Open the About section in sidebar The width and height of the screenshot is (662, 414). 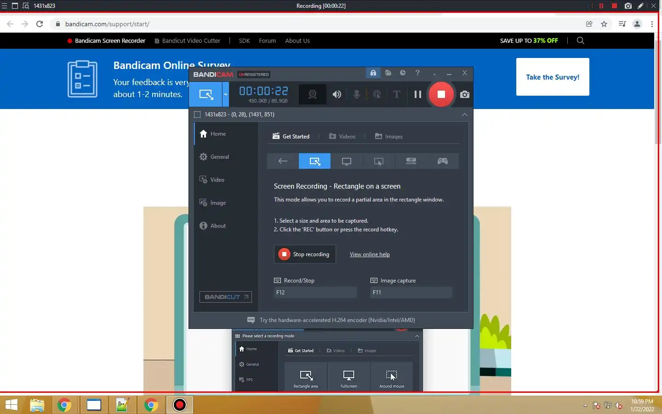pyautogui.click(x=226, y=226)
